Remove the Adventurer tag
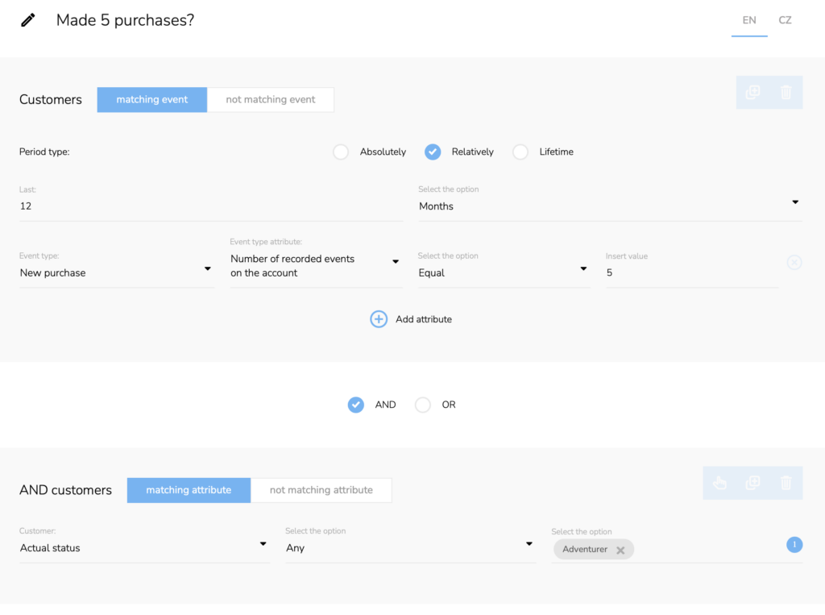 click(620, 550)
